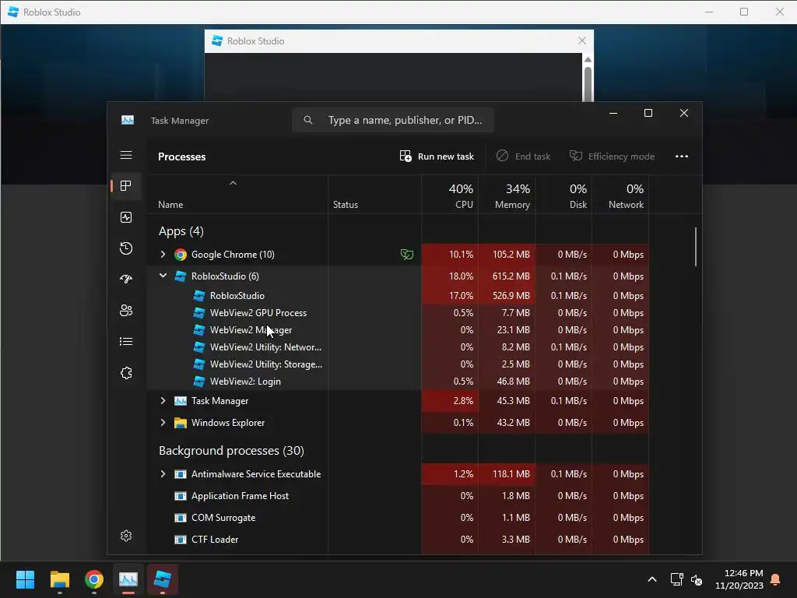Click the Task Manager taskbar icon
797x598 pixels.
pyautogui.click(x=128, y=579)
